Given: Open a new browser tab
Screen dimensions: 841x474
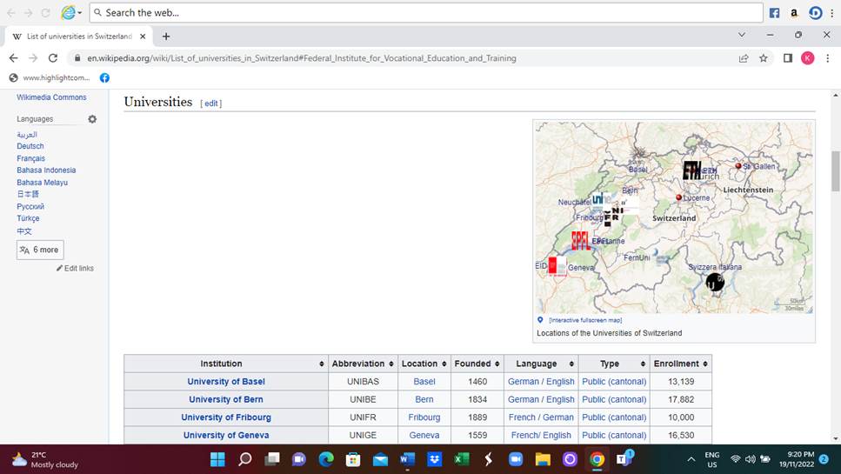Looking at the screenshot, I should (166, 36).
